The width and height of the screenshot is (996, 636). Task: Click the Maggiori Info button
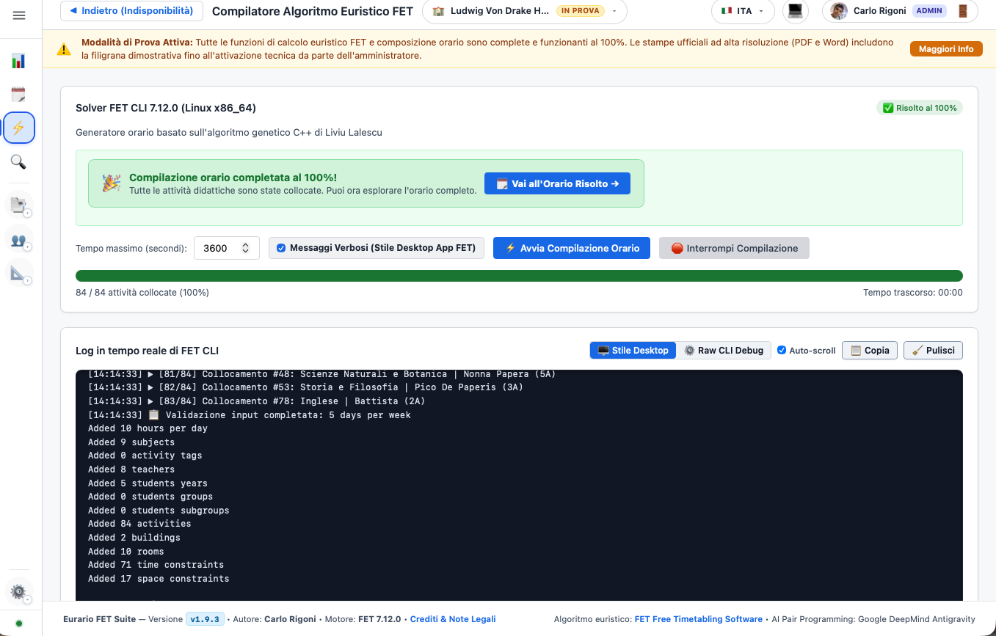(x=946, y=49)
